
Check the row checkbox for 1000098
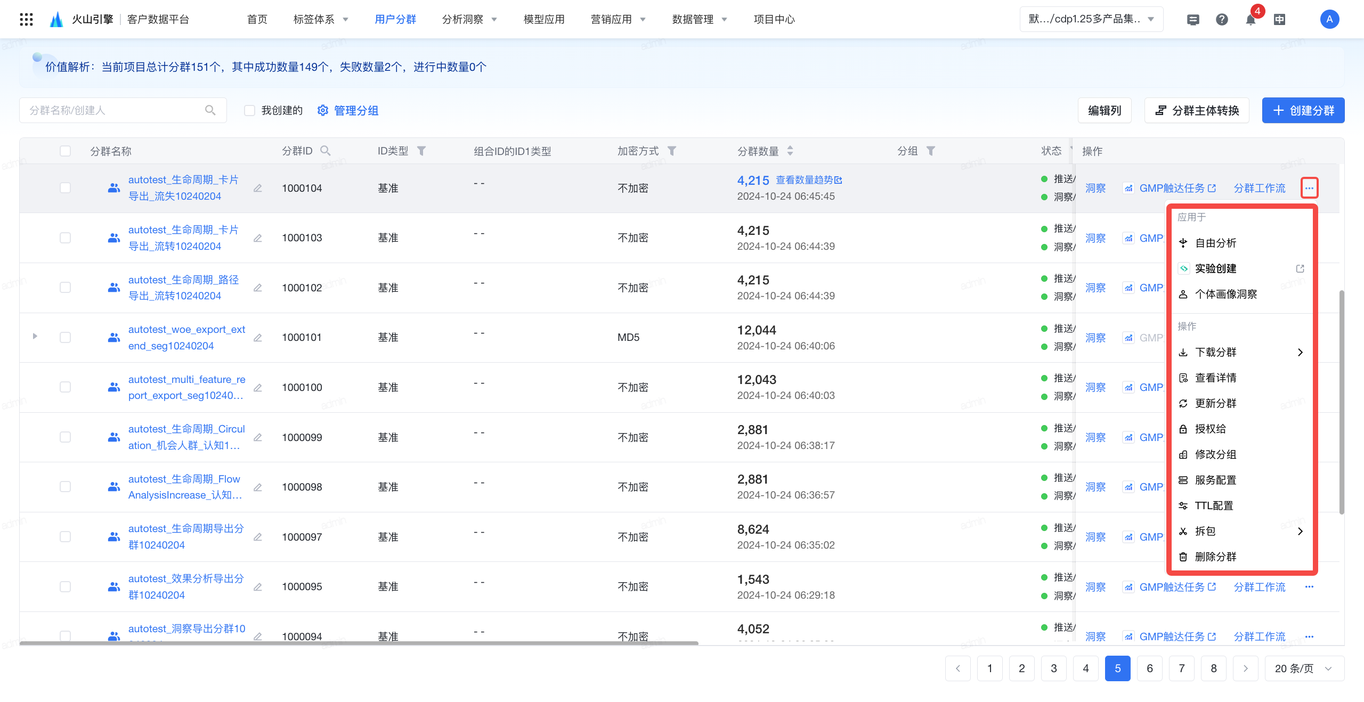click(x=65, y=487)
